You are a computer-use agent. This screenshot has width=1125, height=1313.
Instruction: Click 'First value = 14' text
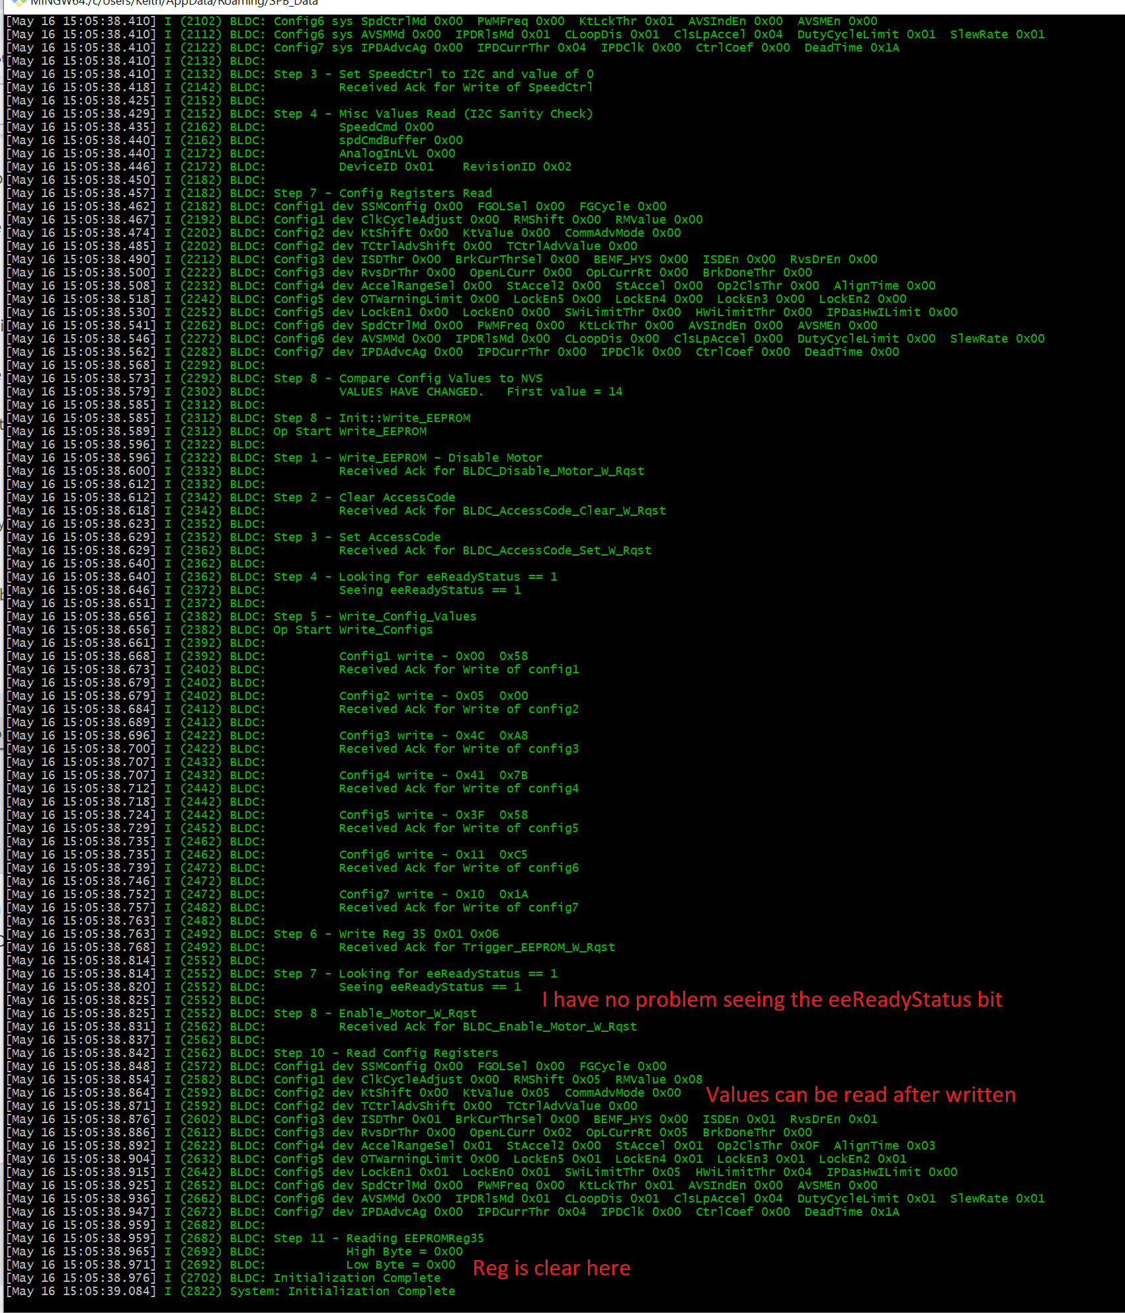(x=564, y=392)
